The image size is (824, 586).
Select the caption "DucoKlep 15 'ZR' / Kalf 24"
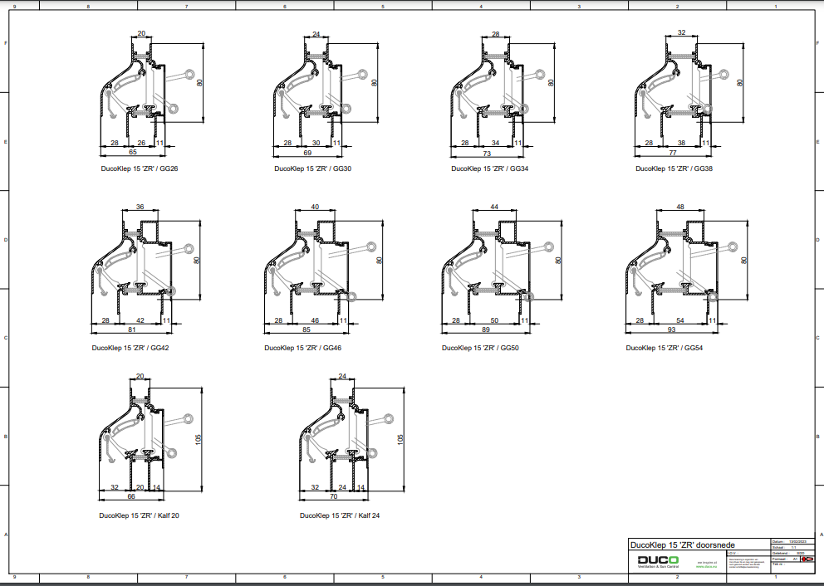[340, 515]
